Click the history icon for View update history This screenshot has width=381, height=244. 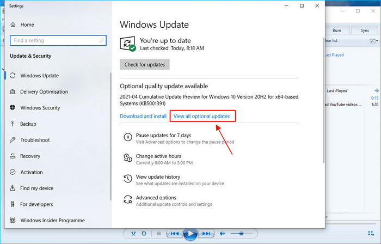point(128,179)
